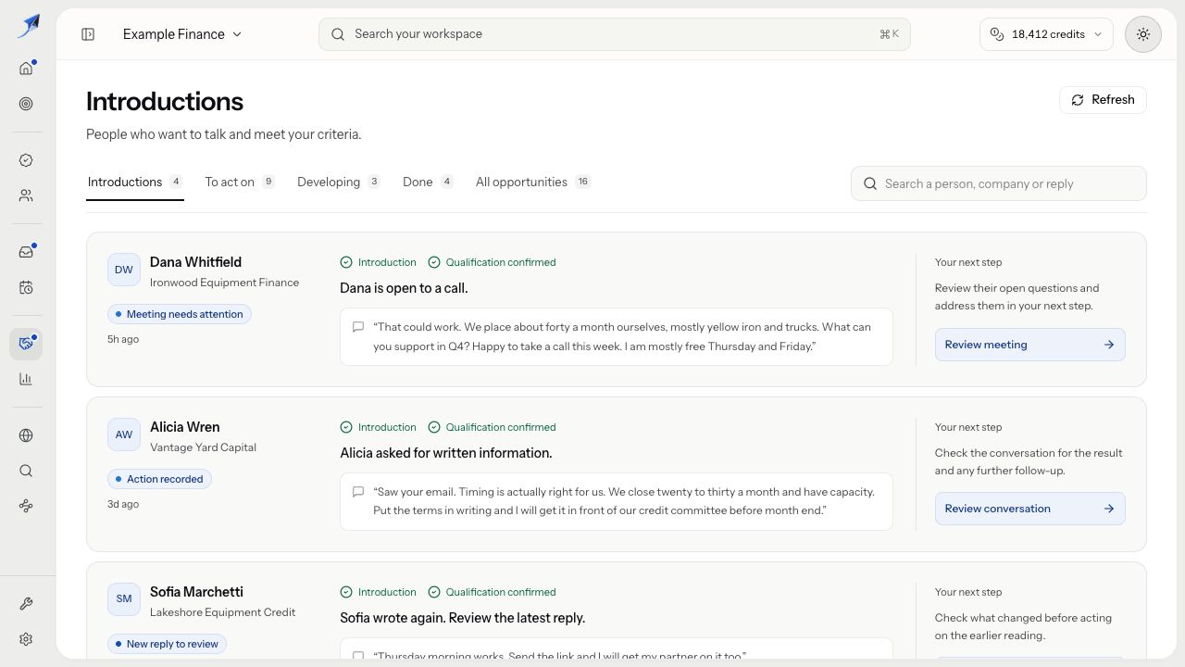
Task: Toggle the sidebar panel icon
Action: click(x=88, y=34)
